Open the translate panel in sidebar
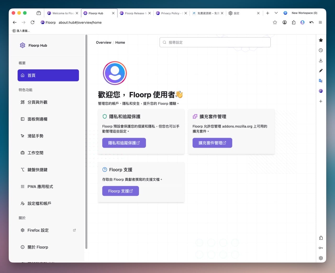The image size is (335, 273). (x=321, y=81)
